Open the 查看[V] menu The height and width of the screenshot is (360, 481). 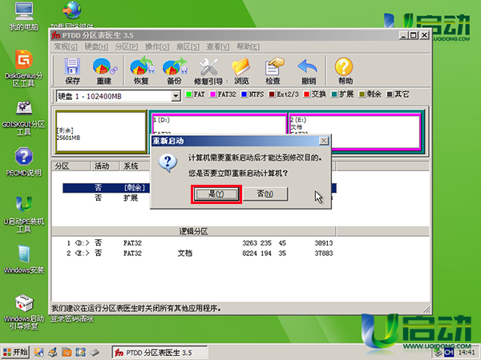tap(218, 47)
